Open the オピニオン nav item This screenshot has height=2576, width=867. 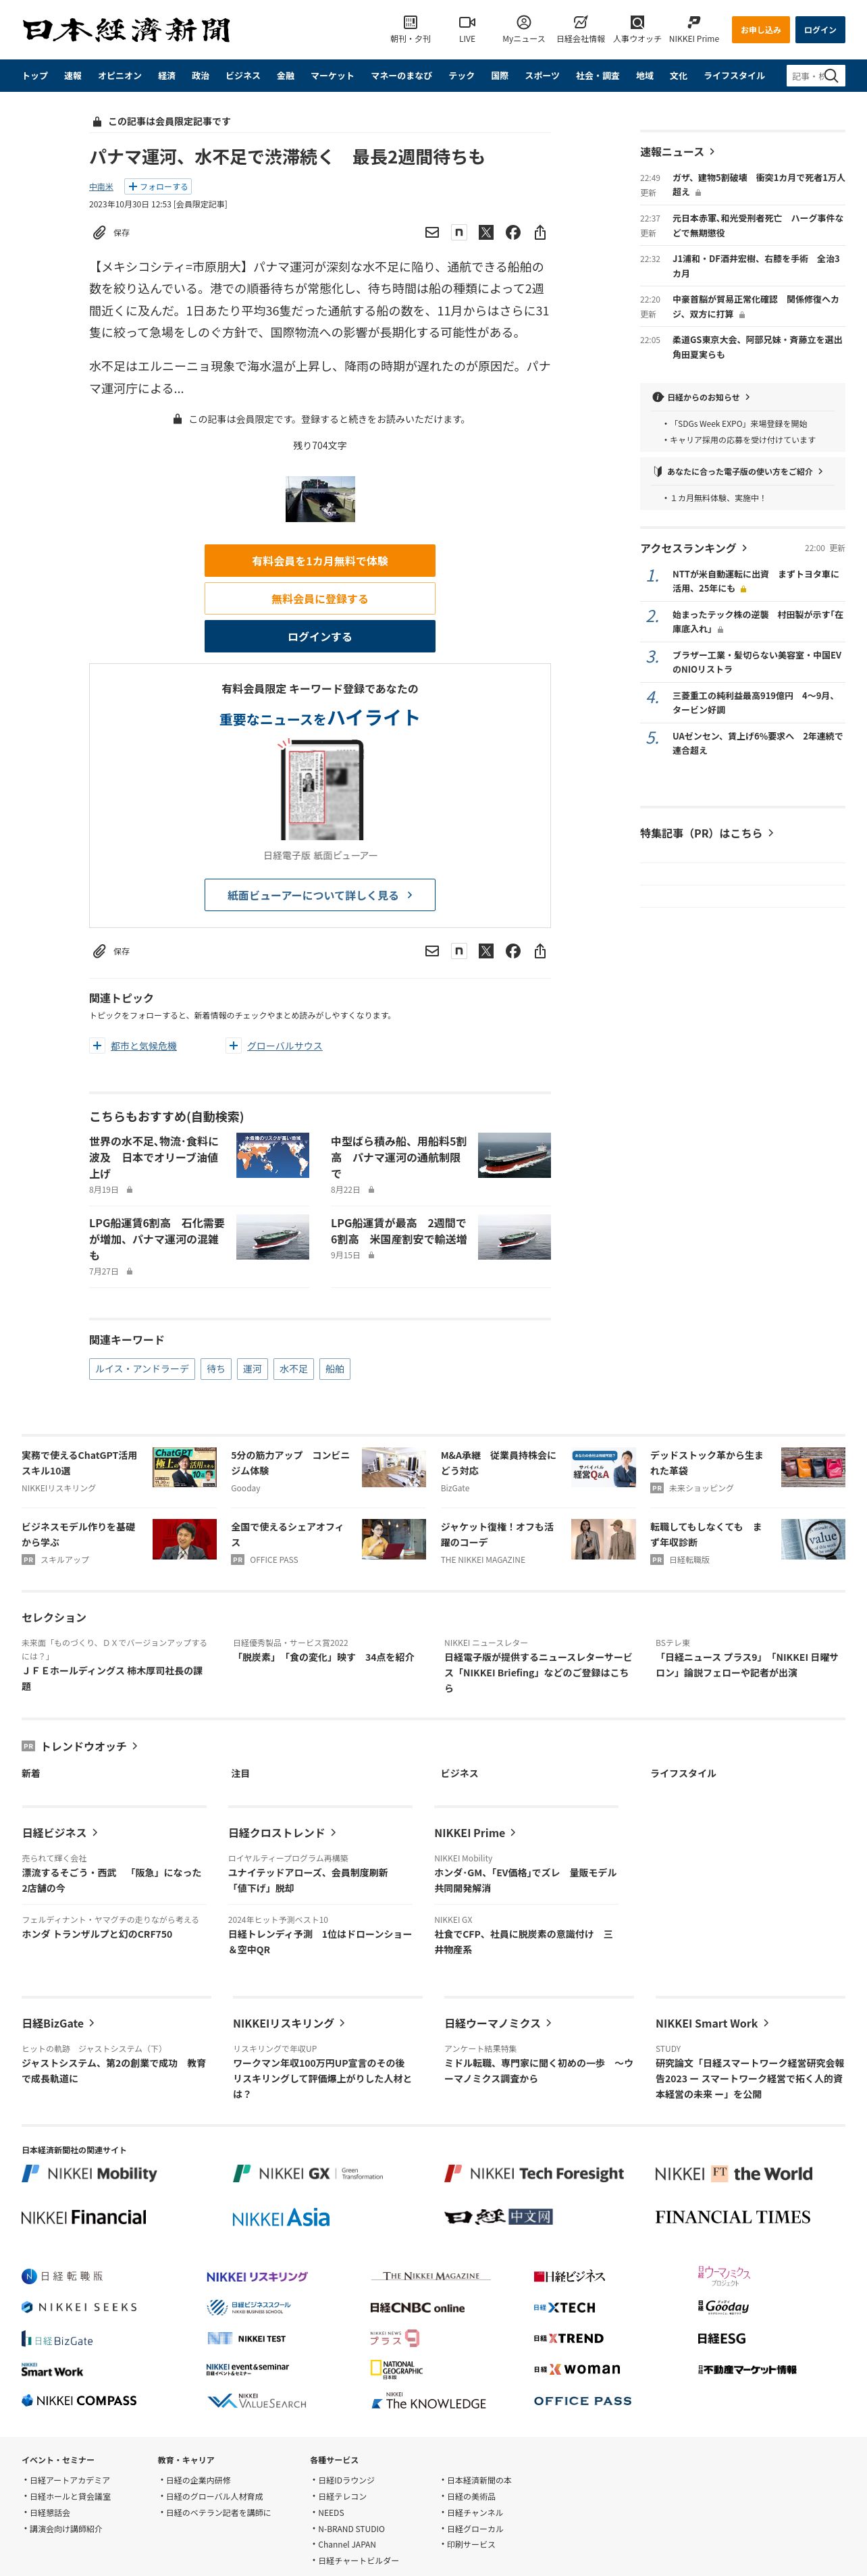[120, 76]
